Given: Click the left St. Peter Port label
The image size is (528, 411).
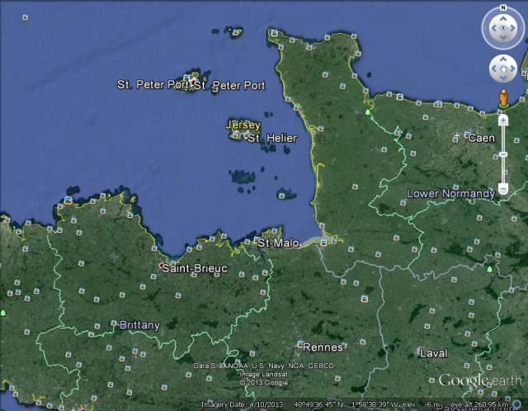Looking at the screenshot, I should coord(153,84).
